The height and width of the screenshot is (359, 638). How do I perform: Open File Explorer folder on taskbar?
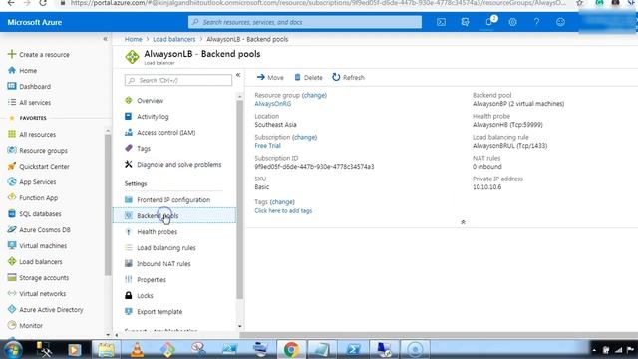coord(106,350)
